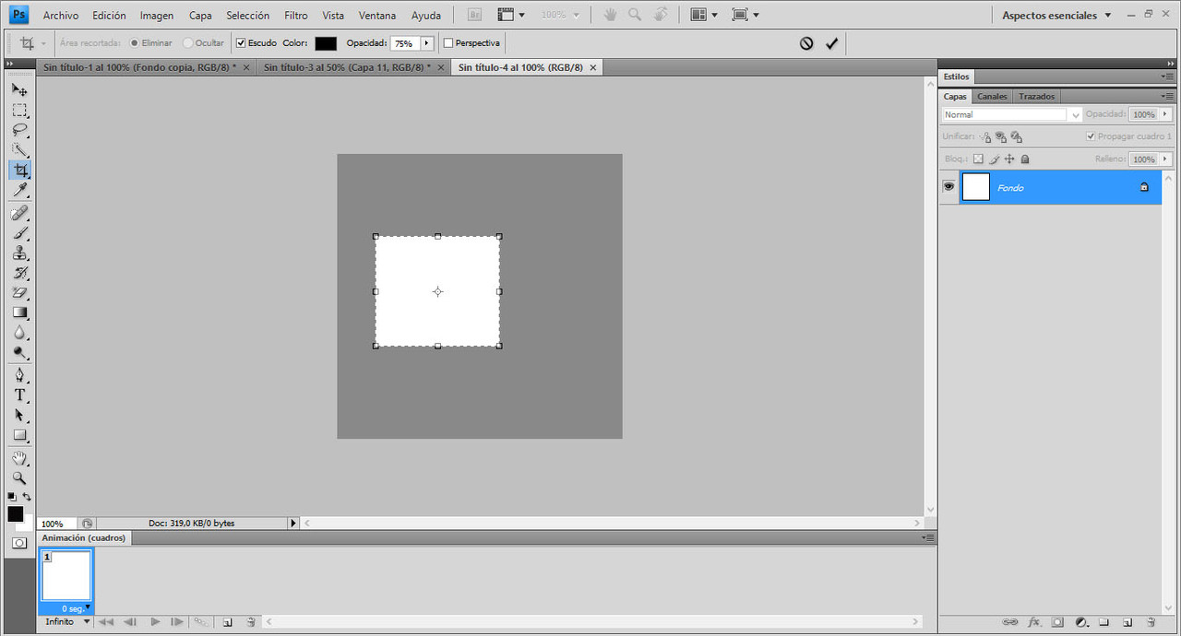
Task: Select the Eraser tool
Action: pos(19,293)
